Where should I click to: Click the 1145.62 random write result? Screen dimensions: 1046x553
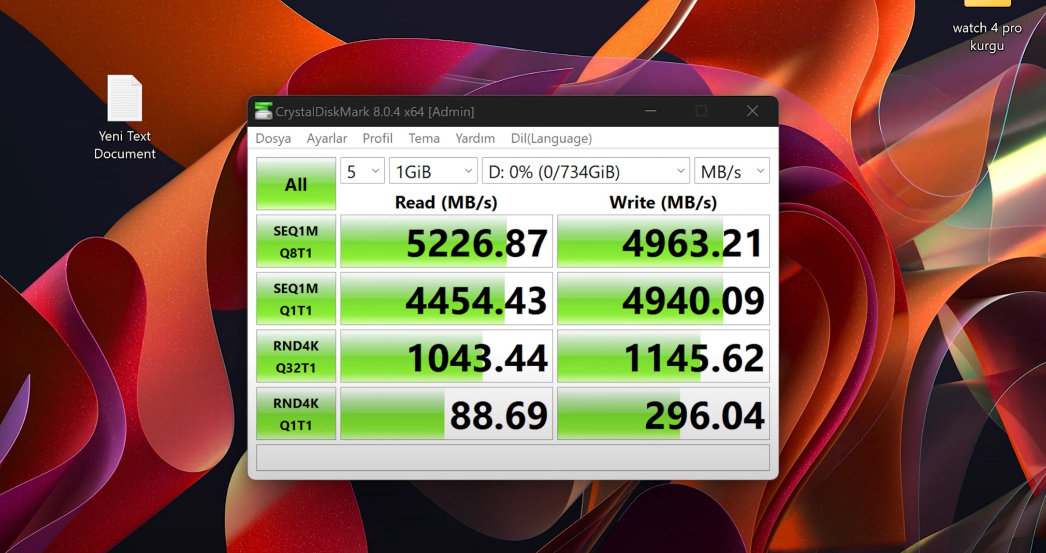coord(663,356)
